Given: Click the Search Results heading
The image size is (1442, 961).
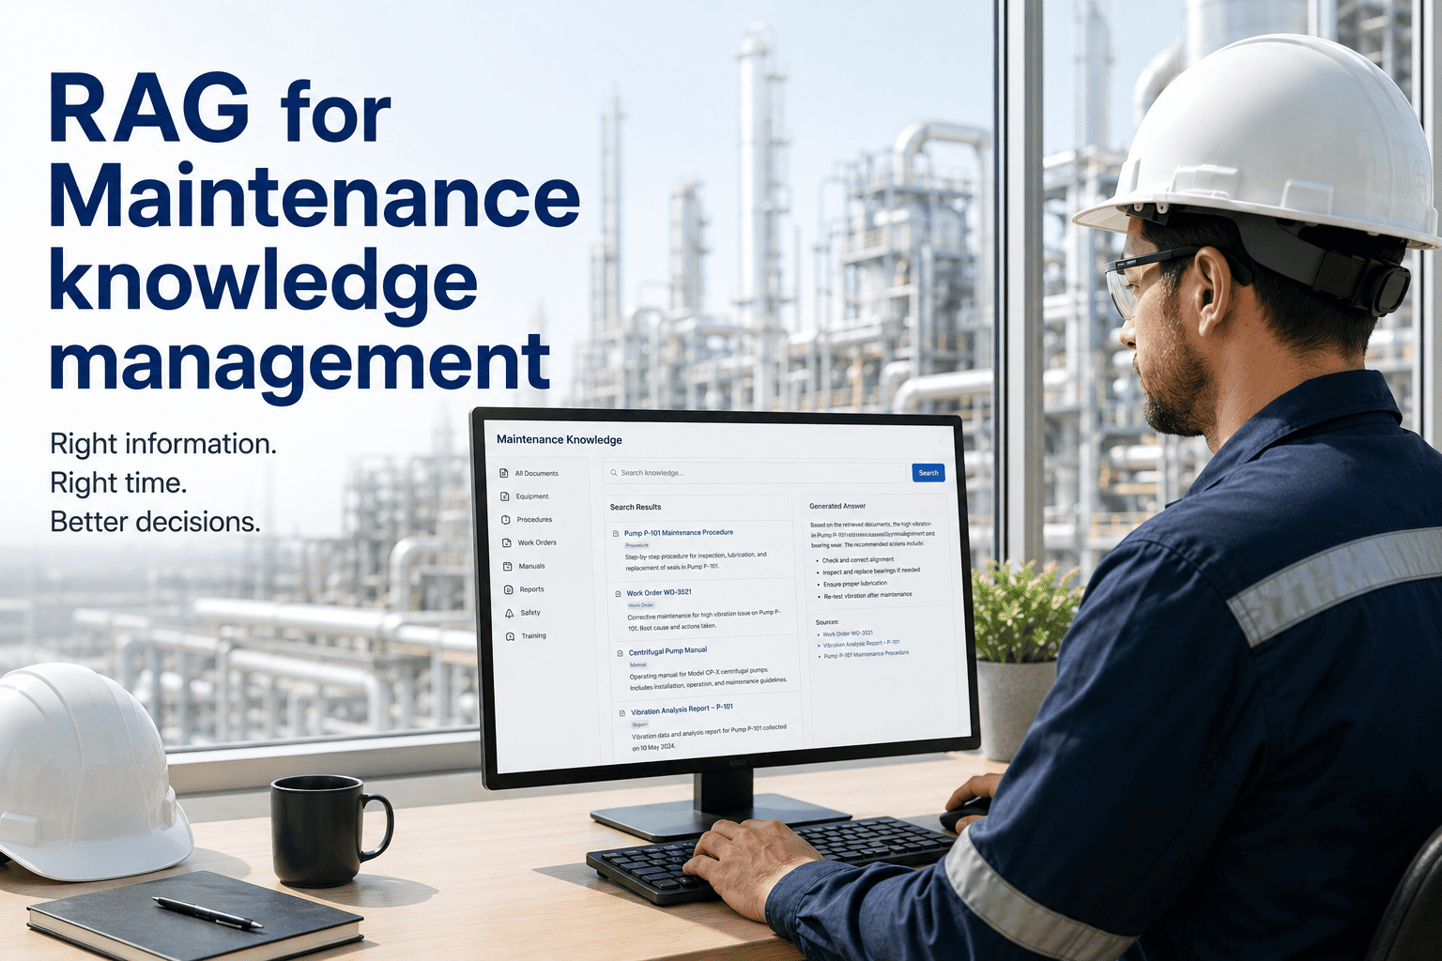Looking at the screenshot, I should (x=636, y=507).
